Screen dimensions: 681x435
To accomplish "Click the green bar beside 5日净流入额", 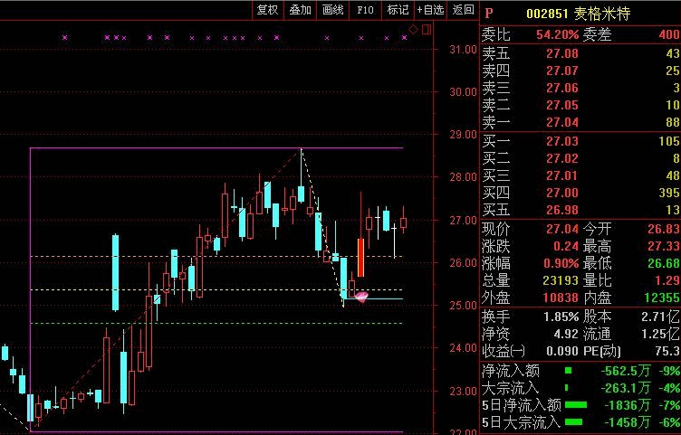I will point(576,405).
